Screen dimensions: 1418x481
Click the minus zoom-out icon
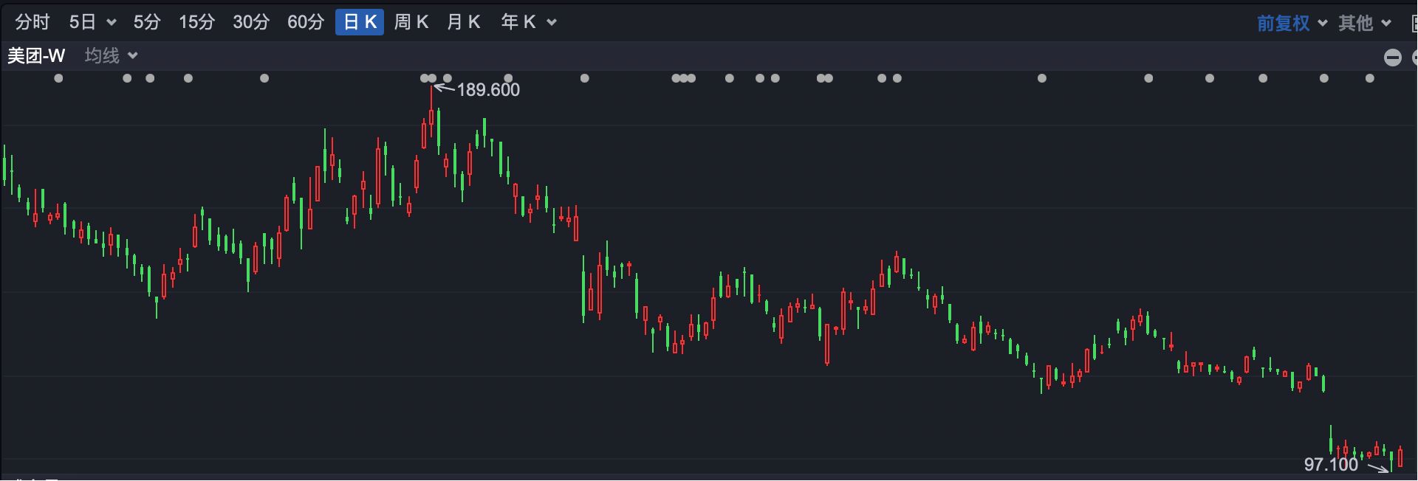[x=1392, y=58]
